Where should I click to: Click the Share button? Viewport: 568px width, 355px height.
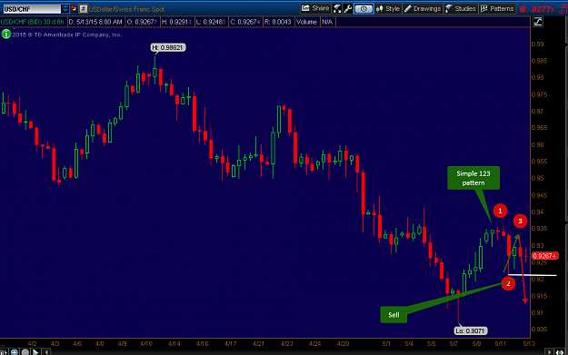(315, 8)
